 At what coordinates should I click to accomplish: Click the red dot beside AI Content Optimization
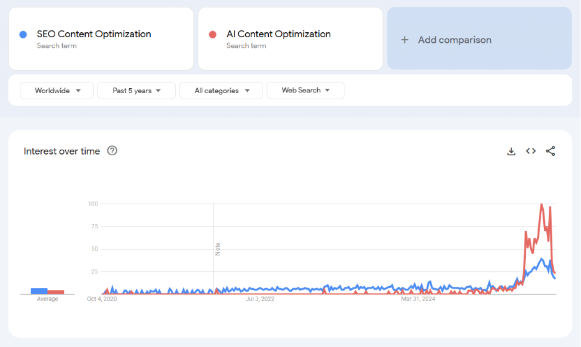coord(213,35)
